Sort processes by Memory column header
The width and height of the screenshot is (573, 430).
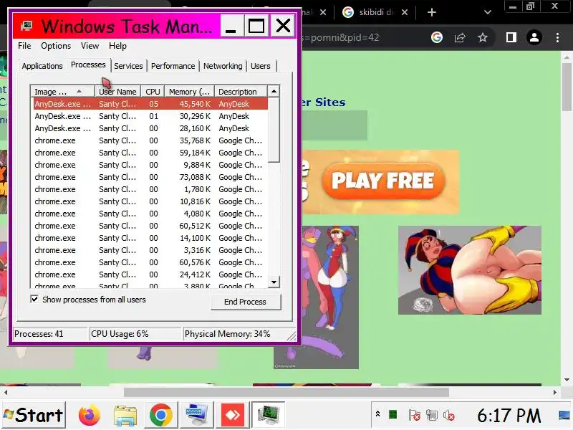(x=189, y=92)
